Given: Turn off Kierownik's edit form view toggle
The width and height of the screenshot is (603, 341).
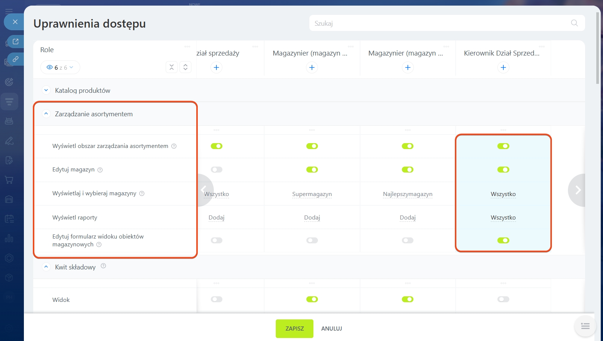Looking at the screenshot, I should click(x=503, y=240).
